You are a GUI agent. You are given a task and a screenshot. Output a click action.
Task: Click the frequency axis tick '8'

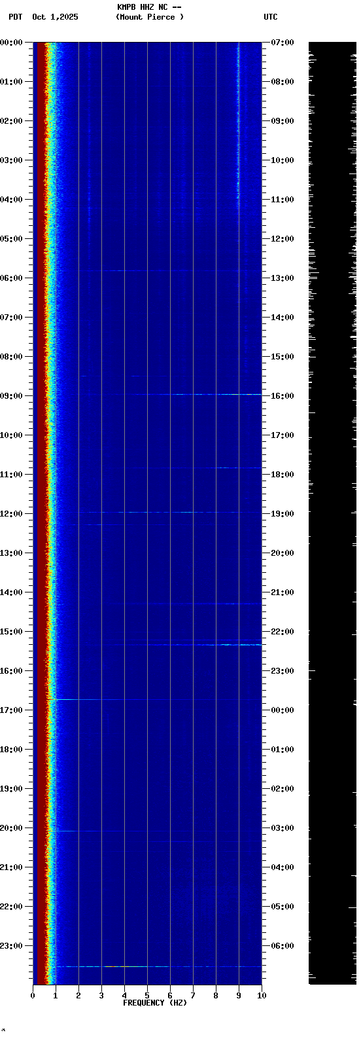click(216, 996)
